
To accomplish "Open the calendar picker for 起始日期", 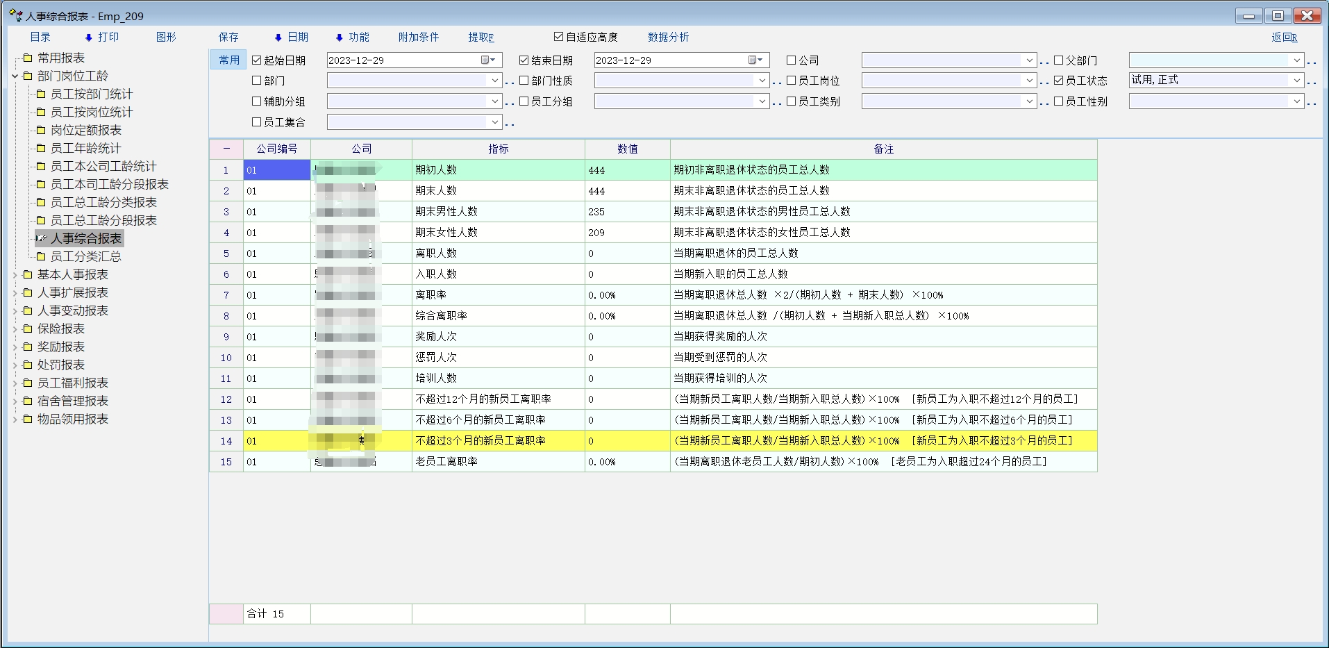I will (x=488, y=60).
